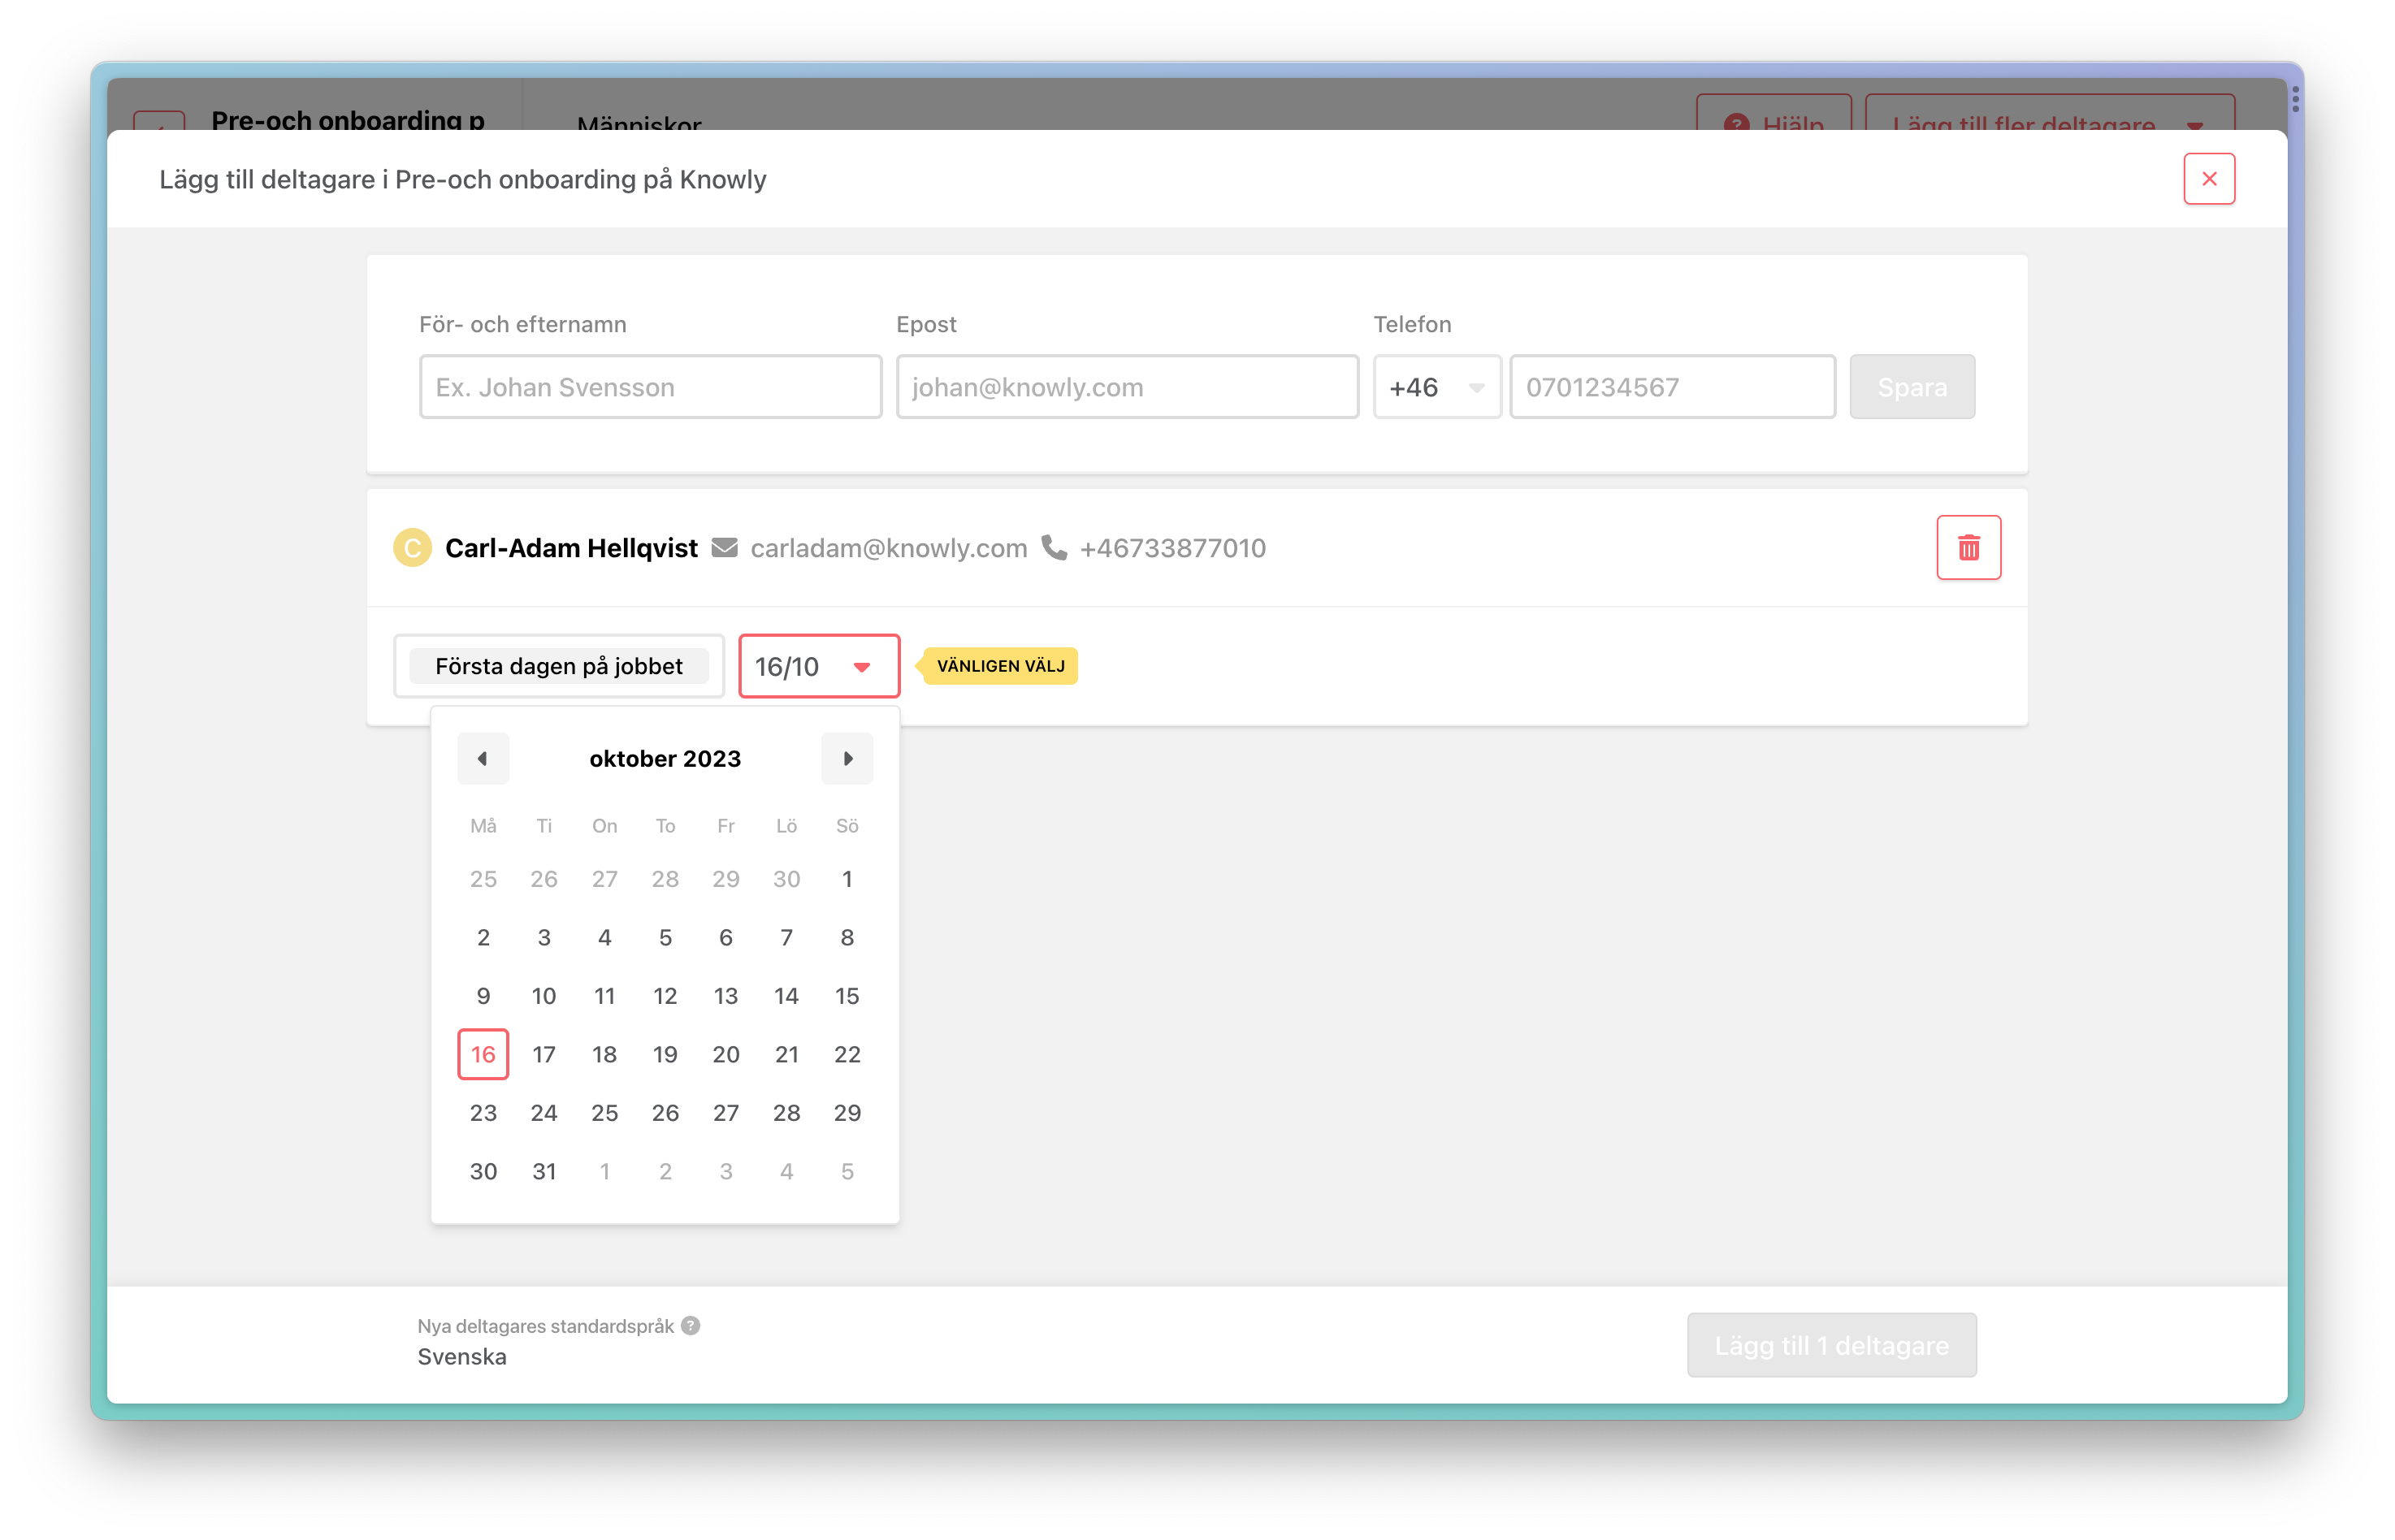The width and height of the screenshot is (2395, 1540).
Task: Open Svenska default language selector
Action: pos(462,1357)
